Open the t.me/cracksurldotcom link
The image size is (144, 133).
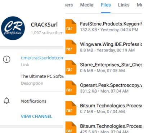(42, 58)
